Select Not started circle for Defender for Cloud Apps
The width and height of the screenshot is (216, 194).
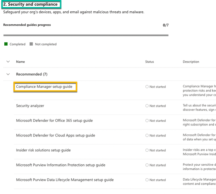(147, 135)
